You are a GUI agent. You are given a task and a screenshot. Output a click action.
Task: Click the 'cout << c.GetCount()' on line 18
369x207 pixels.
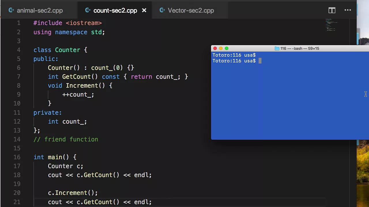pyautogui.click(x=84, y=175)
